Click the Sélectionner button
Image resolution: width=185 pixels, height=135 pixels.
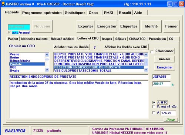point(164,51)
